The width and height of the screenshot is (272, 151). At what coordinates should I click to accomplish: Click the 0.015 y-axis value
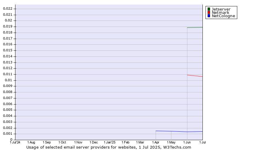click(8, 50)
